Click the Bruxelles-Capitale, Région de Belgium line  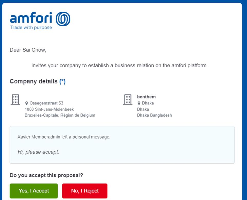click(x=60, y=115)
